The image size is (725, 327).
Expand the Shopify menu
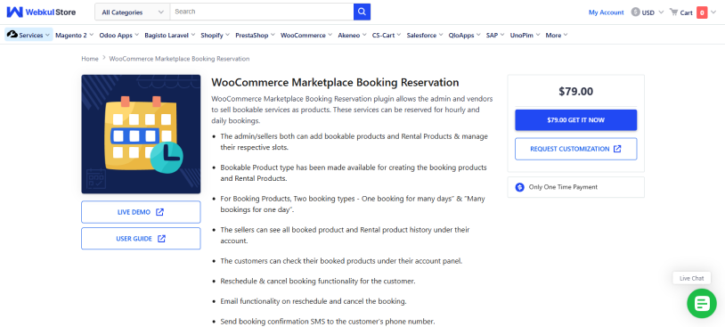[x=216, y=35]
